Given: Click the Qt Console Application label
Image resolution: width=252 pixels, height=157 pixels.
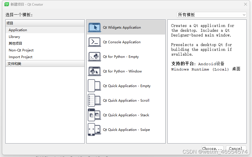Looking at the screenshot, I should click(x=122, y=42).
